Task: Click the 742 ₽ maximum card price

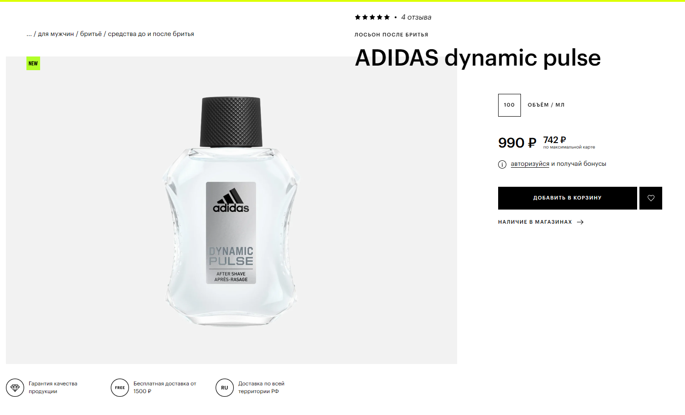Action: (x=554, y=140)
